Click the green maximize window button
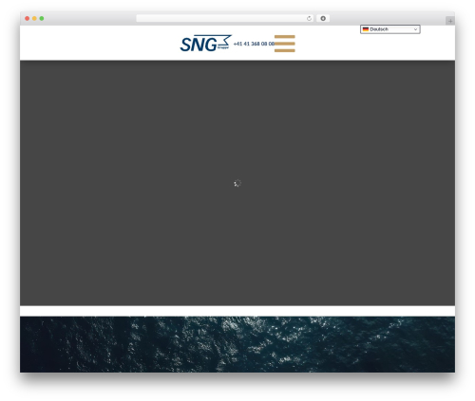This screenshot has width=475, height=401. [x=42, y=18]
